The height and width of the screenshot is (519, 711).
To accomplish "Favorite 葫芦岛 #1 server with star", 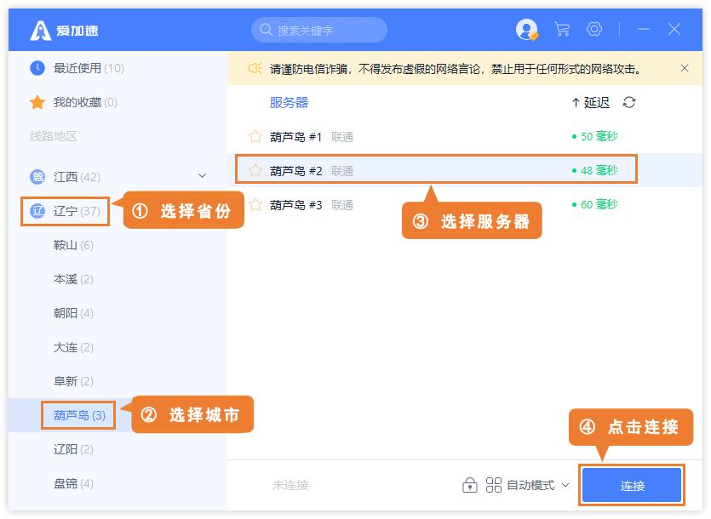I will (x=255, y=136).
